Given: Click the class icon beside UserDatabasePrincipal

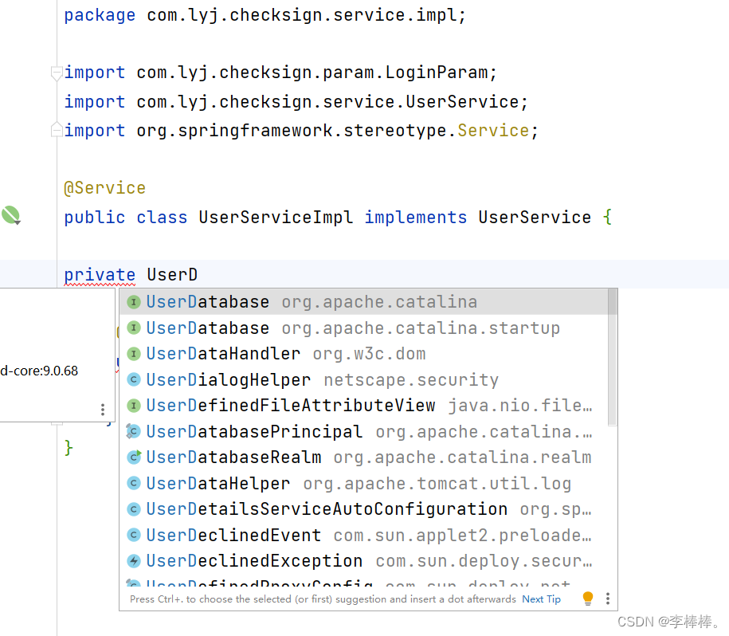Looking at the screenshot, I should pyautogui.click(x=133, y=431).
